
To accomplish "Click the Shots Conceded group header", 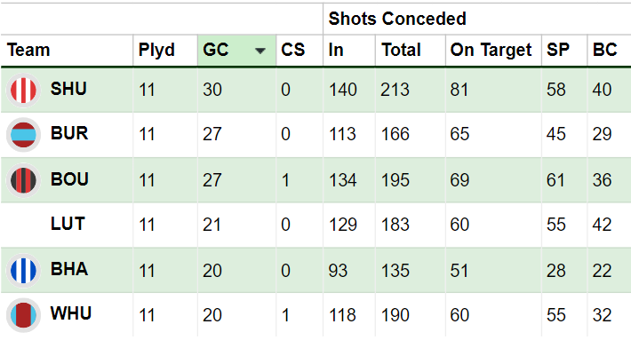I will coord(397,19).
